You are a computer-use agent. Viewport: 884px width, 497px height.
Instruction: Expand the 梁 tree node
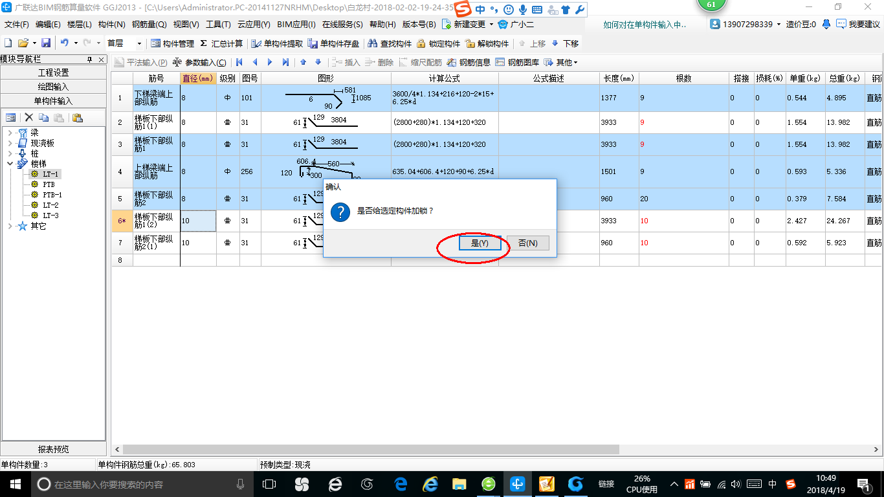(10, 133)
